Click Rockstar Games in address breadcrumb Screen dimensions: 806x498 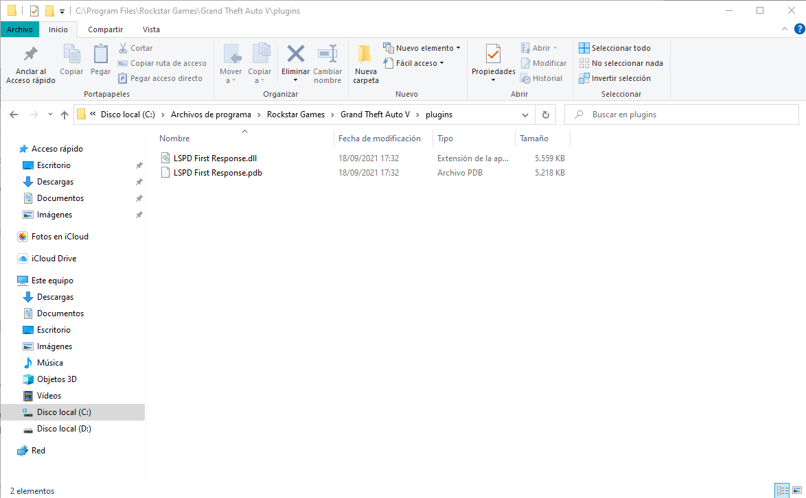pos(296,115)
